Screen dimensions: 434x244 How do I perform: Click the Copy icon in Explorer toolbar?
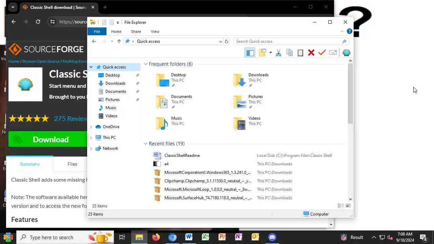tap(289, 53)
